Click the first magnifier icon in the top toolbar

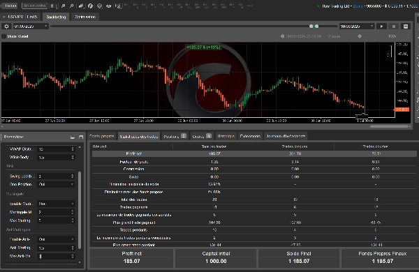click(64, 6)
